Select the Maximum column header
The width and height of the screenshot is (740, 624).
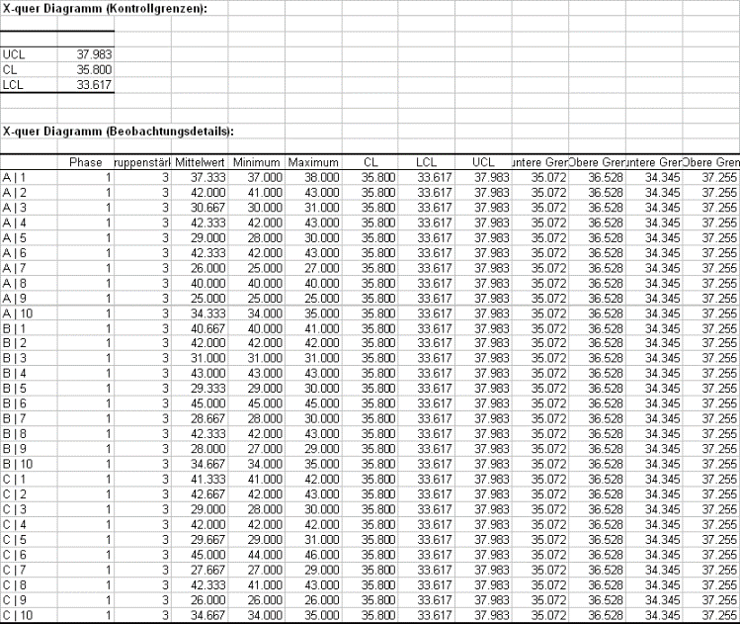313,161
